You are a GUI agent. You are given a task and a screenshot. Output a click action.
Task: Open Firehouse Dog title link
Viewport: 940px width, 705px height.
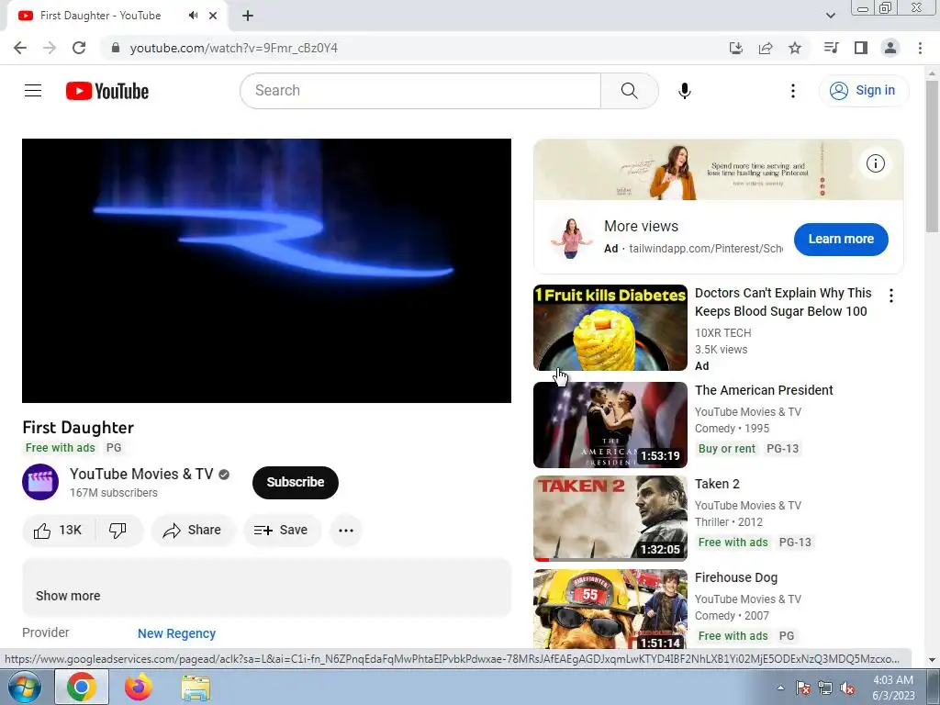pos(736,577)
